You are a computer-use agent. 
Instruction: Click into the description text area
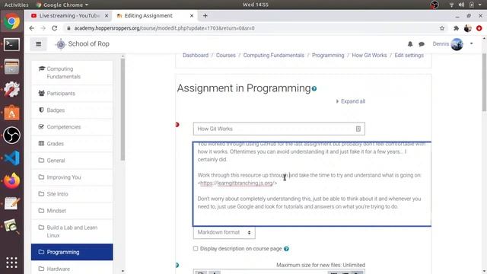(x=312, y=184)
